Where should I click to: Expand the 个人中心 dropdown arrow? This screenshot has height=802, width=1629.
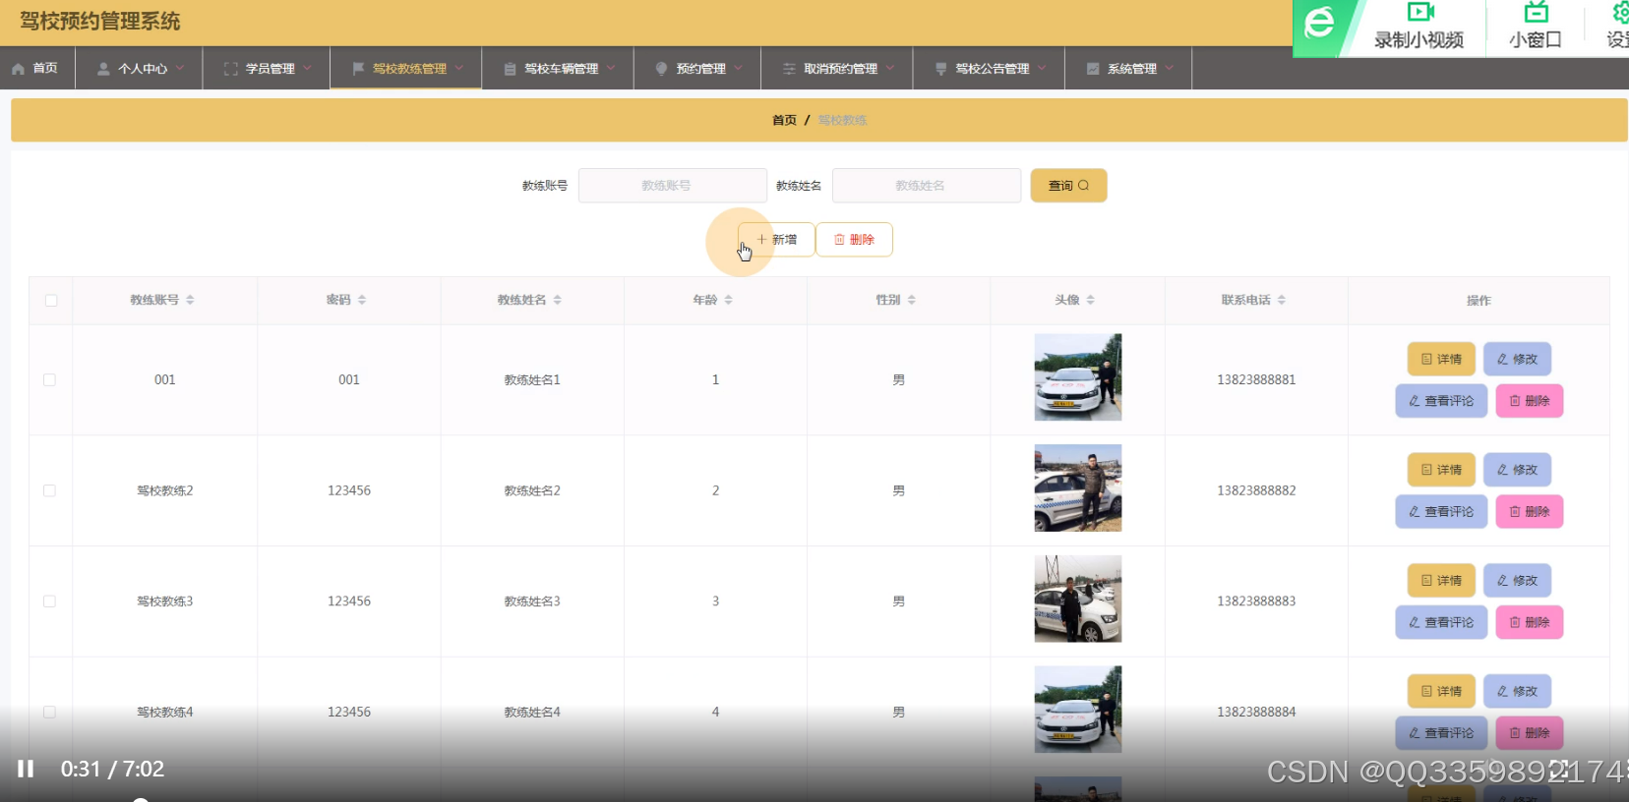[180, 68]
